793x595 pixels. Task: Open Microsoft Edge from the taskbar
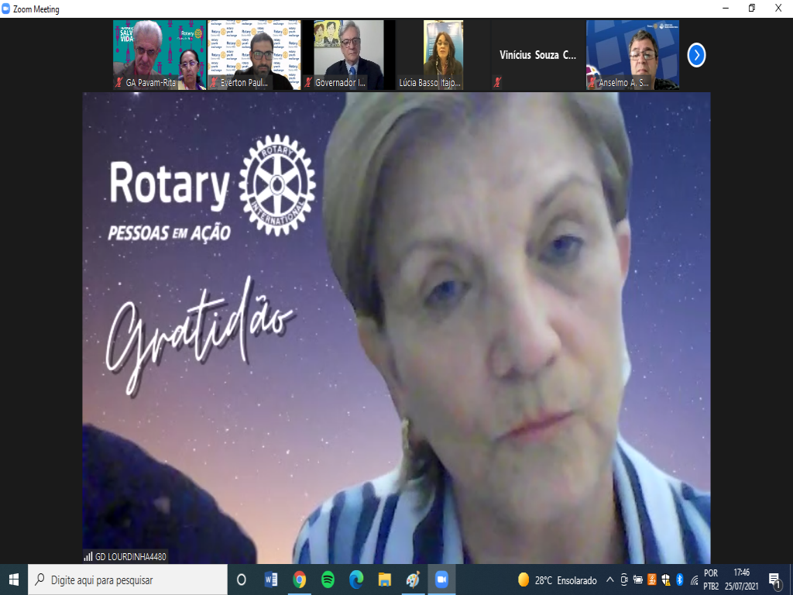click(356, 580)
